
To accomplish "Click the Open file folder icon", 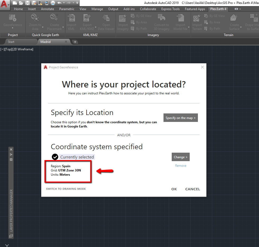I will pyautogui.click(x=21, y=3).
